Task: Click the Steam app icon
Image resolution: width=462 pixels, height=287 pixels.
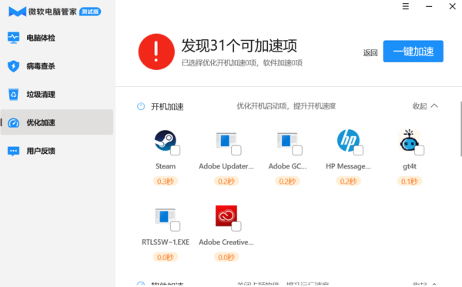Action: click(x=166, y=140)
